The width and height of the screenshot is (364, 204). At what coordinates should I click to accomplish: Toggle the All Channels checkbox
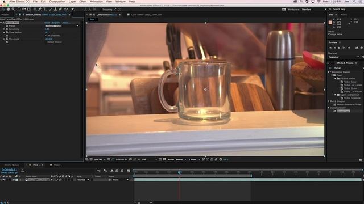pos(45,36)
